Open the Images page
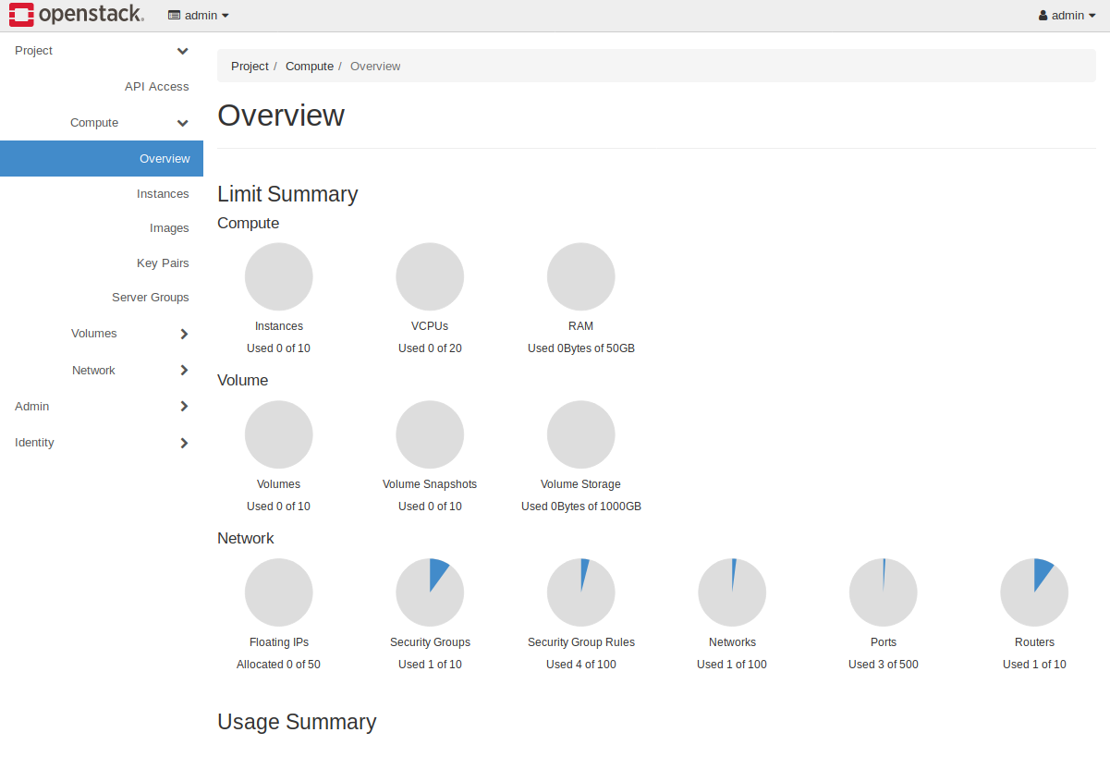 (x=169, y=227)
